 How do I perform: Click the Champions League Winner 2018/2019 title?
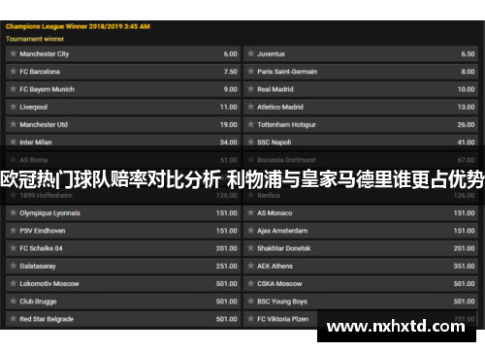click(78, 26)
